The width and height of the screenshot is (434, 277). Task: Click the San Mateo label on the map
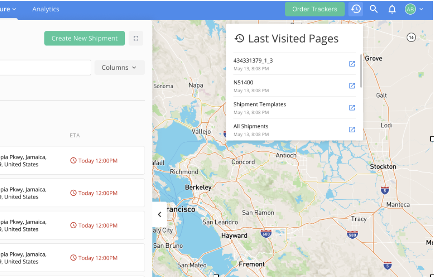[x=192, y=265]
